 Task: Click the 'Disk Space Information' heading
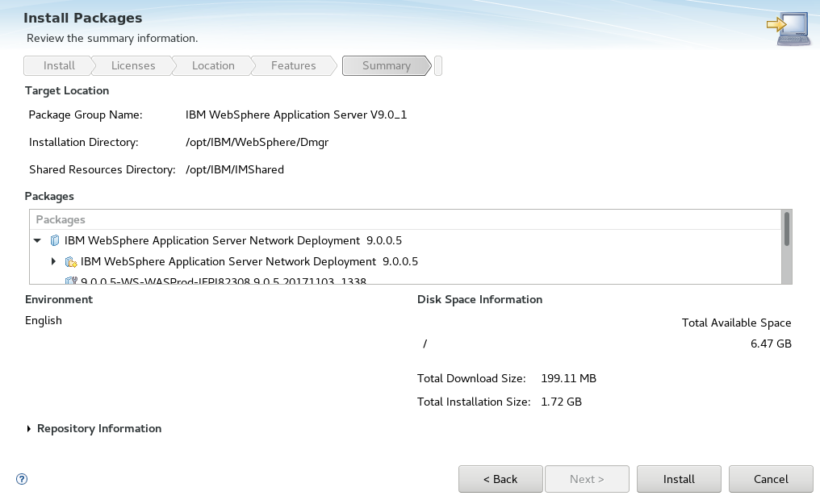point(479,300)
